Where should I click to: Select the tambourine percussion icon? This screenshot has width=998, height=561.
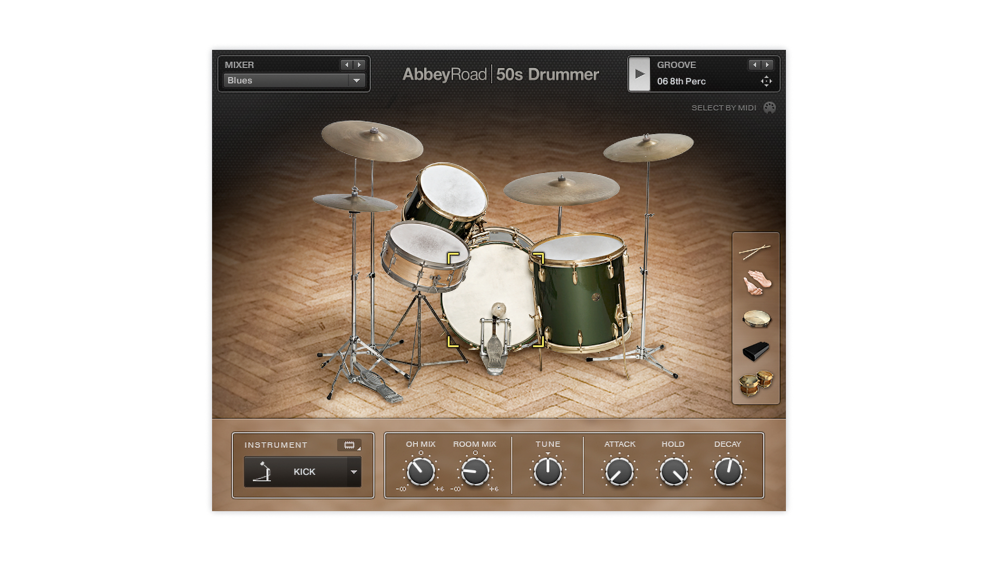[756, 318]
